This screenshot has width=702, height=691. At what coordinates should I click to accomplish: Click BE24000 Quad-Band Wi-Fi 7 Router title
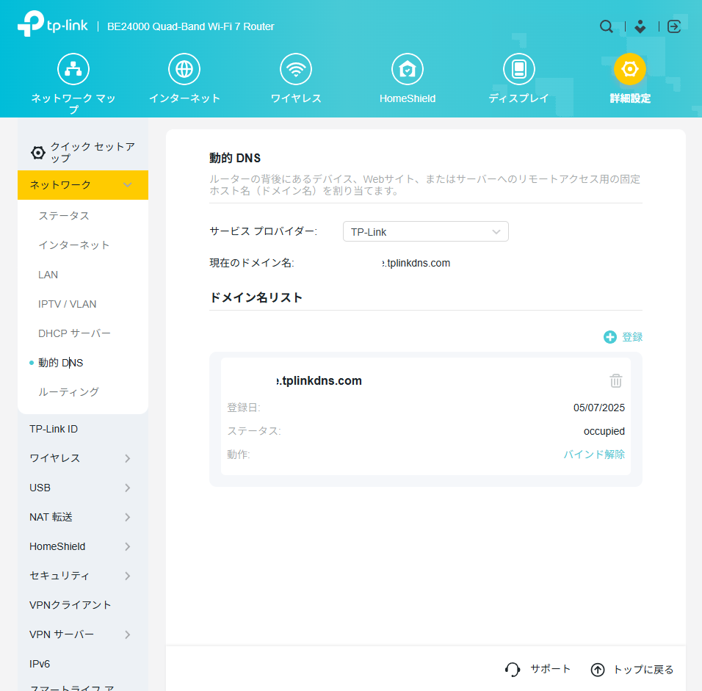point(191,26)
